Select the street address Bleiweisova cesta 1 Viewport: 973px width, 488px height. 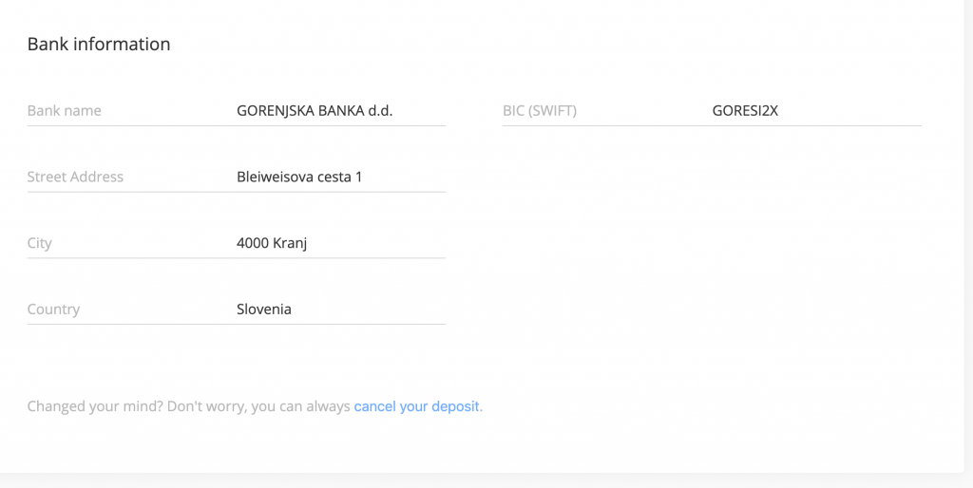tap(299, 177)
